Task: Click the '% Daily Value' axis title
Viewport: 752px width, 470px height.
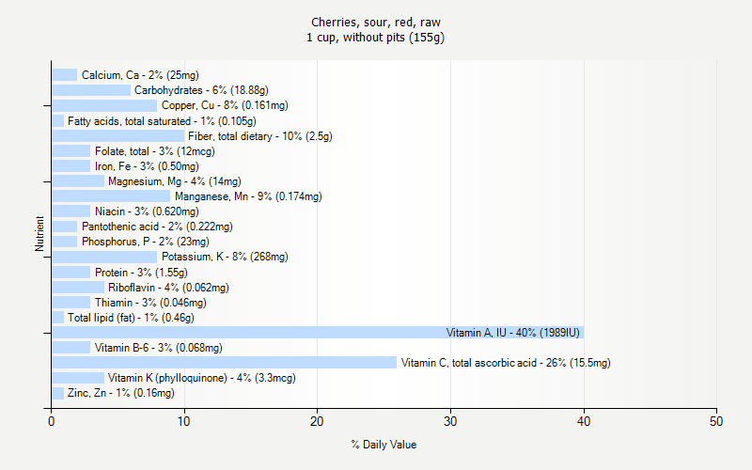Action: point(384,445)
